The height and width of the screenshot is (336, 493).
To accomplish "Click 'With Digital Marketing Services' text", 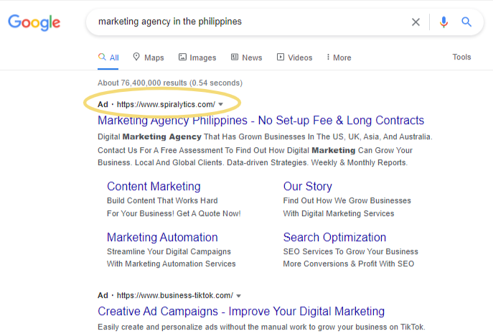I will 339,214.
